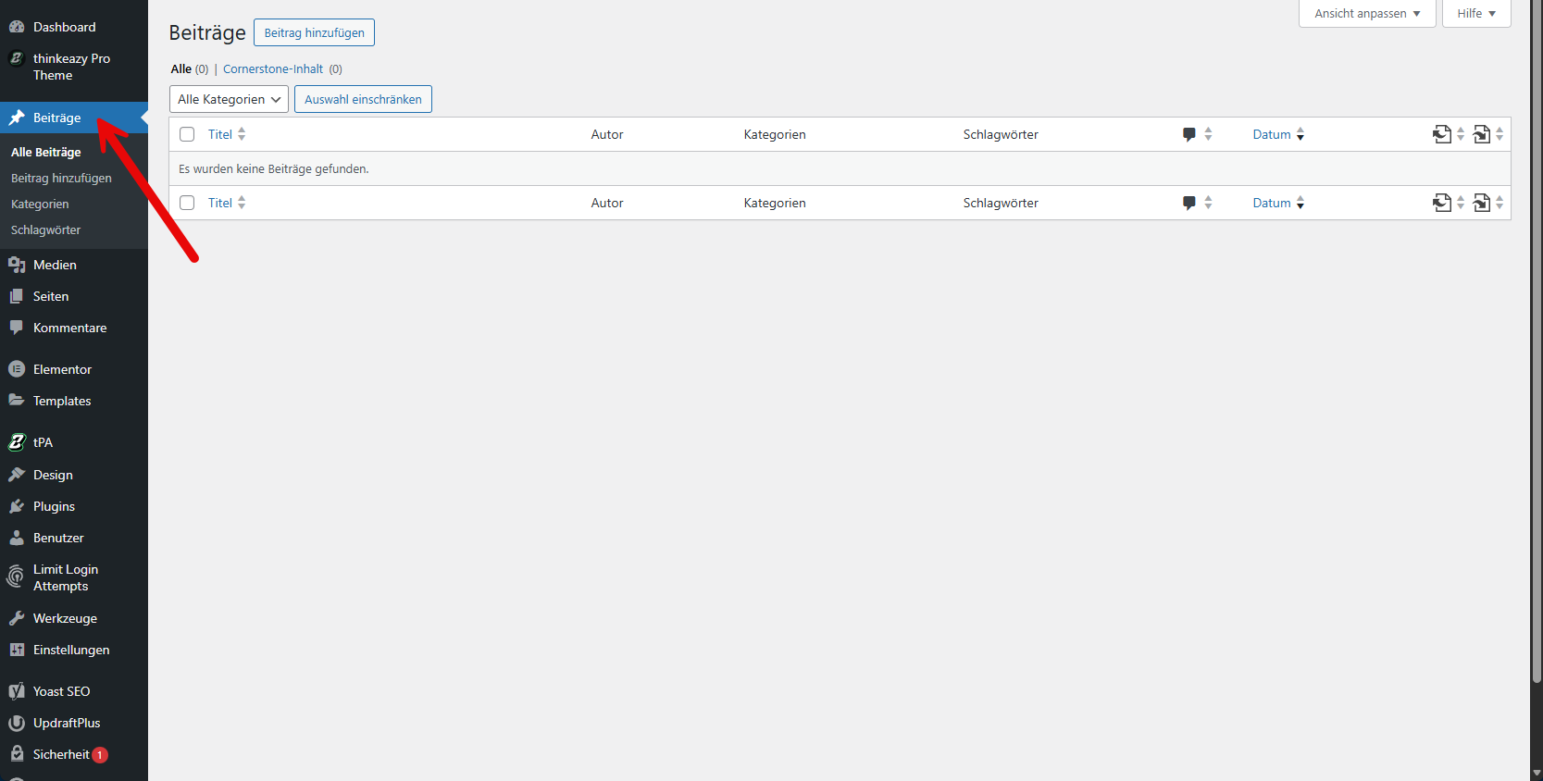Viewport: 1543px width, 781px height.
Task: Open the Cornerstone-Inhalt filter link
Action: (x=273, y=68)
